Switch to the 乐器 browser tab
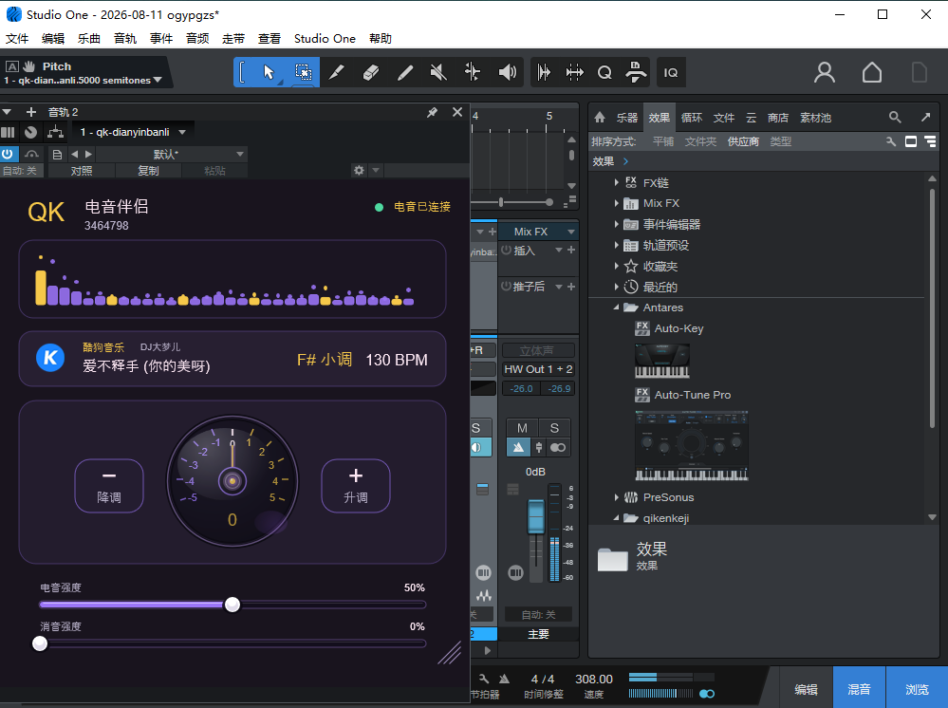The image size is (948, 708). pos(627,118)
